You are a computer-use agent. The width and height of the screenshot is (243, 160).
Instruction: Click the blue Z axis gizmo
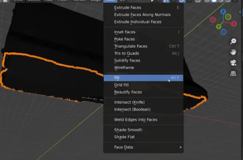click(223, 12)
